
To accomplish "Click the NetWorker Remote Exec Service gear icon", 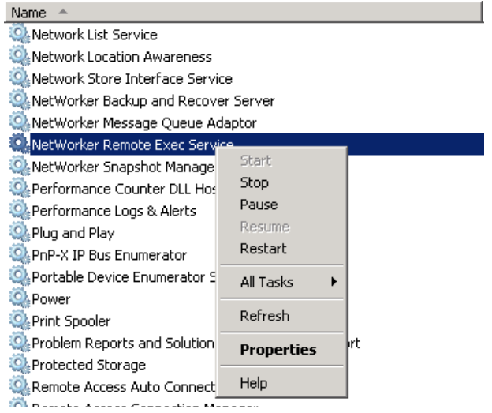I will [x=20, y=145].
